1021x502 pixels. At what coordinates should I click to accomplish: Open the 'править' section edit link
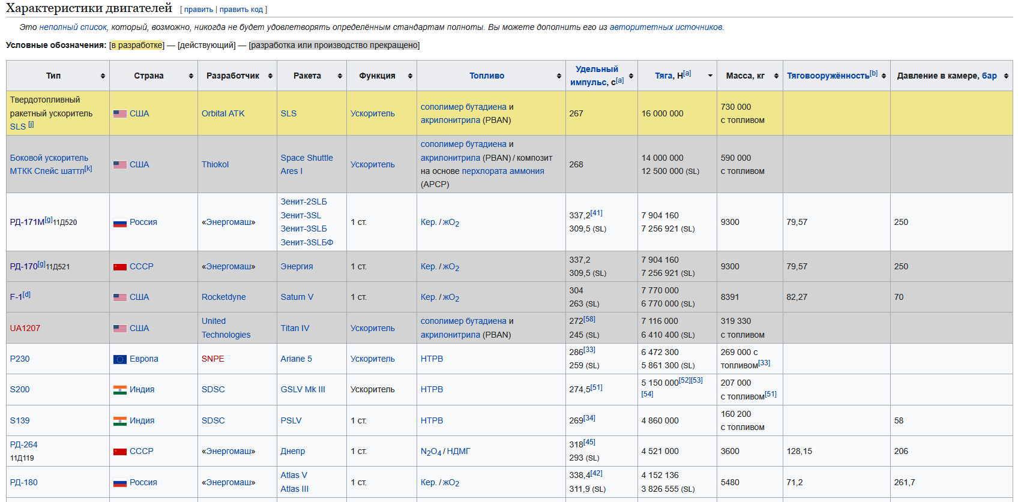(199, 10)
